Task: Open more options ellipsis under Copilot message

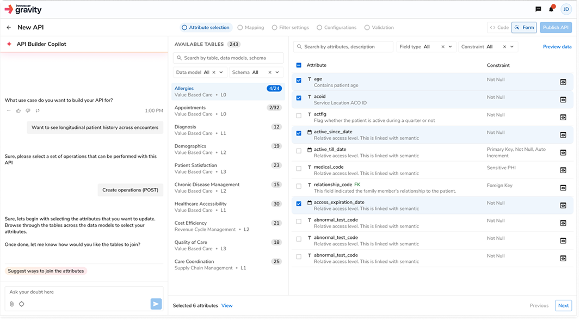Action: click(x=9, y=110)
